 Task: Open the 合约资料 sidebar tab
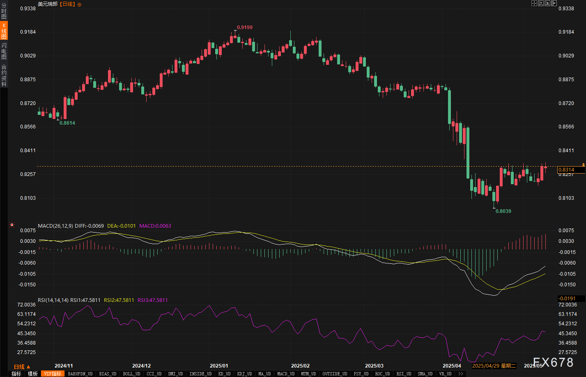click(x=4, y=75)
